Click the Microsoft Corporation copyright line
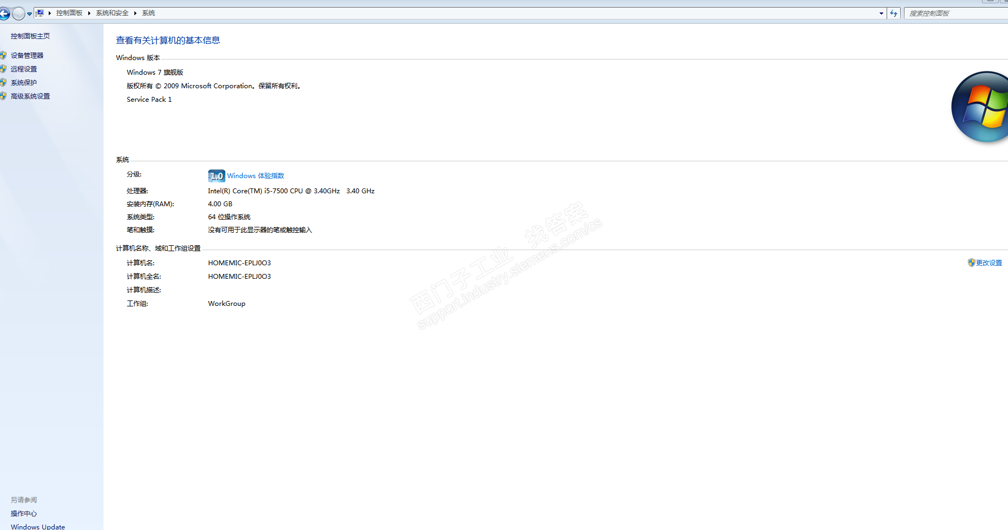 (x=214, y=86)
